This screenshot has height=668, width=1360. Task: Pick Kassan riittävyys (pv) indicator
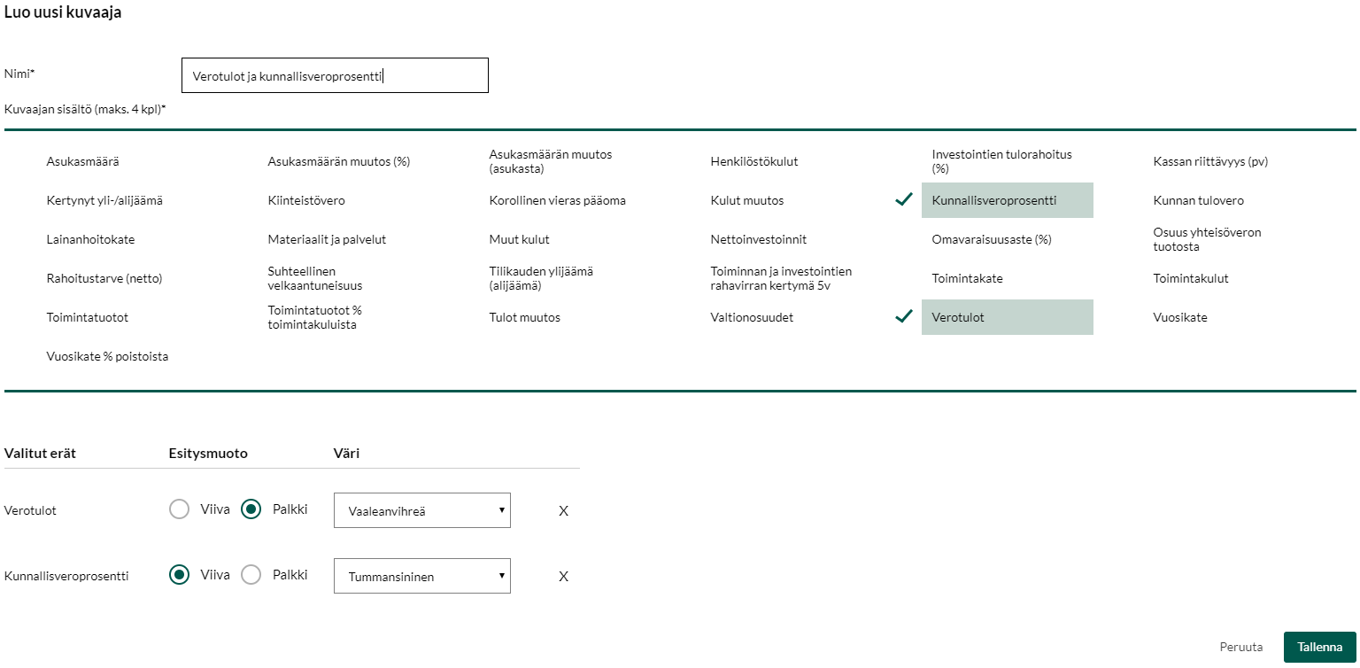click(1204, 161)
